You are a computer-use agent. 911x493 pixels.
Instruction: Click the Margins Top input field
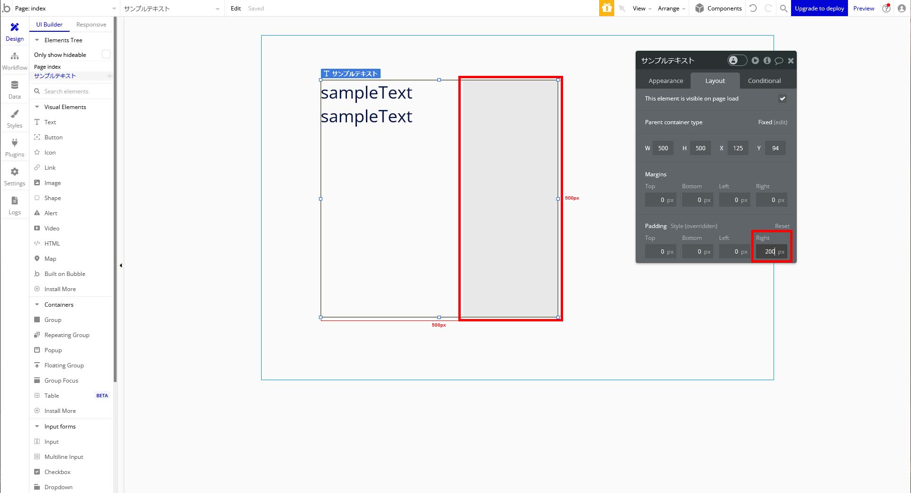click(x=660, y=200)
